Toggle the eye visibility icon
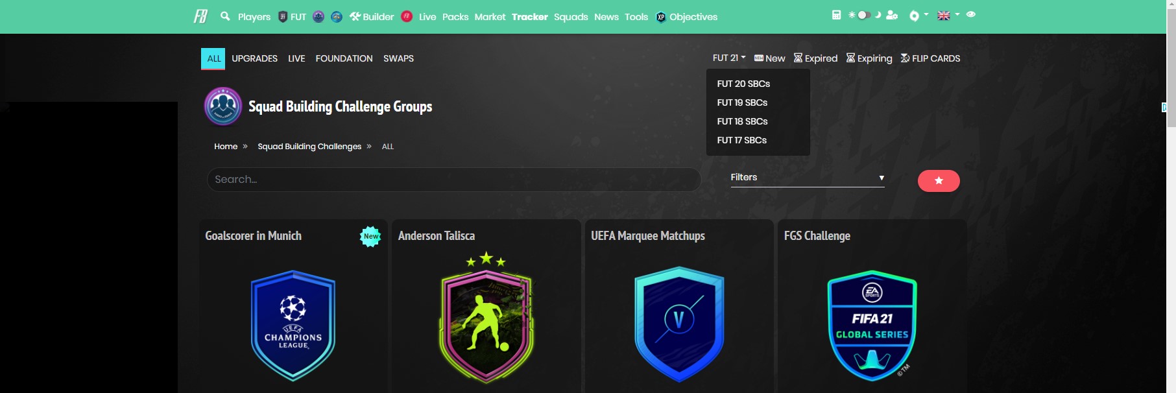Screen dimensions: 1176x393 pyautogui.click(x=971, y=14)
